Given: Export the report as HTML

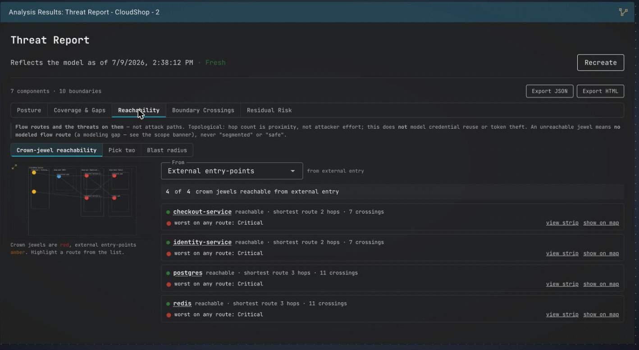Looking at the screenshot, I should [600, 91].
